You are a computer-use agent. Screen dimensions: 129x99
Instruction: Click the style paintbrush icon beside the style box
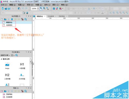click(x=27, y=13)
